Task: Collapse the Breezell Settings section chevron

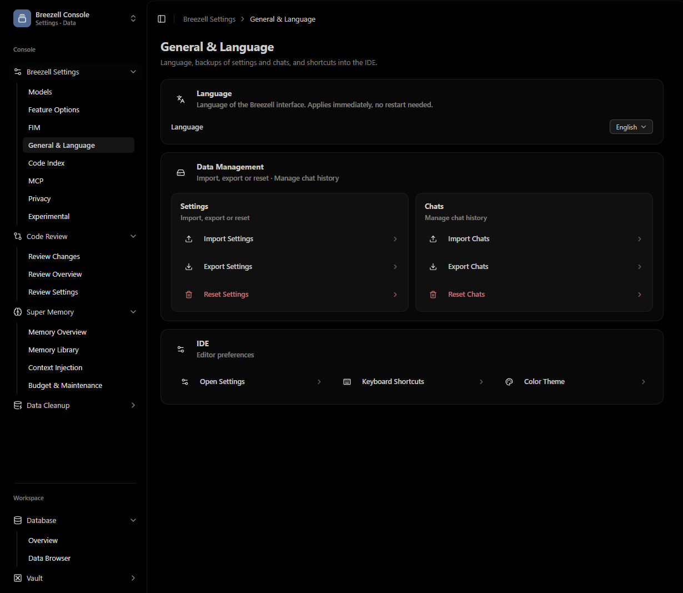Action: pyautogui.click(x=133, y=72)
